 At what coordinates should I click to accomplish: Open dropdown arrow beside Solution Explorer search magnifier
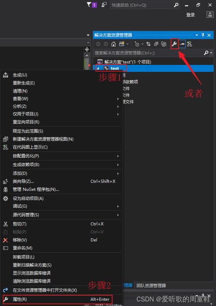[x=211, y=53]
